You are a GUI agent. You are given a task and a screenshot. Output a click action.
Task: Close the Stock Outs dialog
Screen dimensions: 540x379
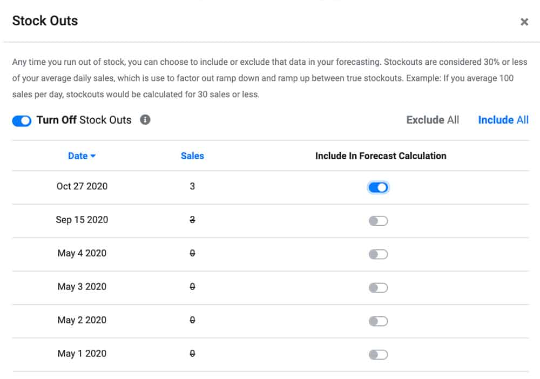(524, 22)
